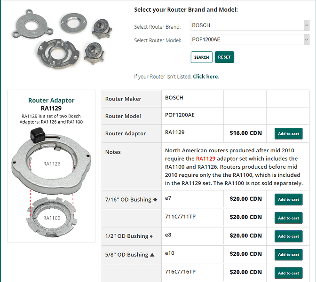
Task: Expand the Select Router Model dropdown arrow
Action: coord(306,39)
